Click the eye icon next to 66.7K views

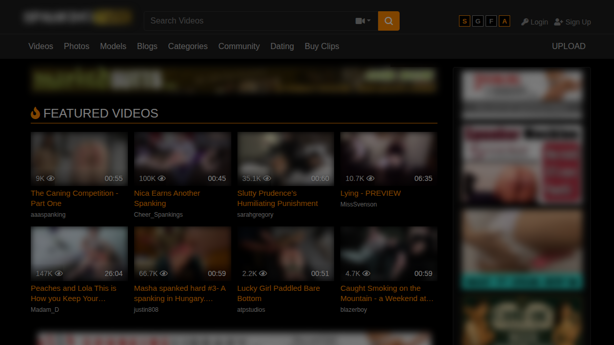click(x=164, y=273)
